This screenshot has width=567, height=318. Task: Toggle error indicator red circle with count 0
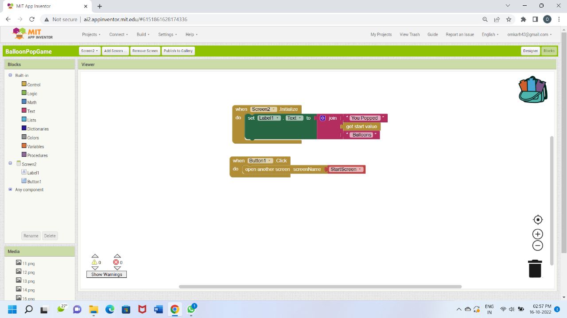click(x=116, y=262)
